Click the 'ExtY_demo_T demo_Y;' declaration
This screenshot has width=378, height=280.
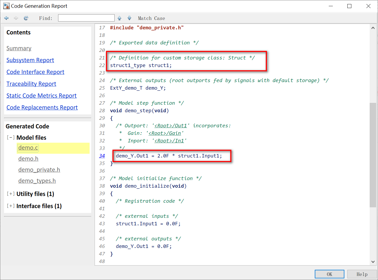click(x=138, y=88)
